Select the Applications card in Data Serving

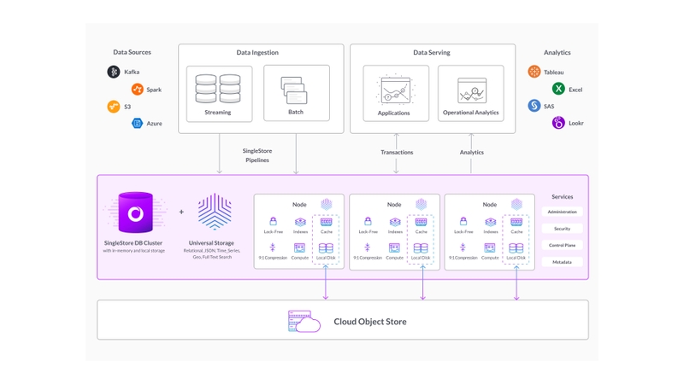396,93
